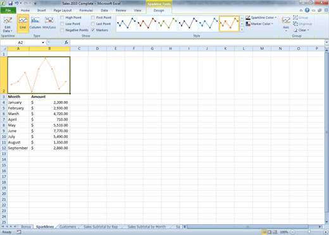Click the horizontal scrollbar thumb
Image resolution: width=329 pixels, height=235 pixels.
248,227
